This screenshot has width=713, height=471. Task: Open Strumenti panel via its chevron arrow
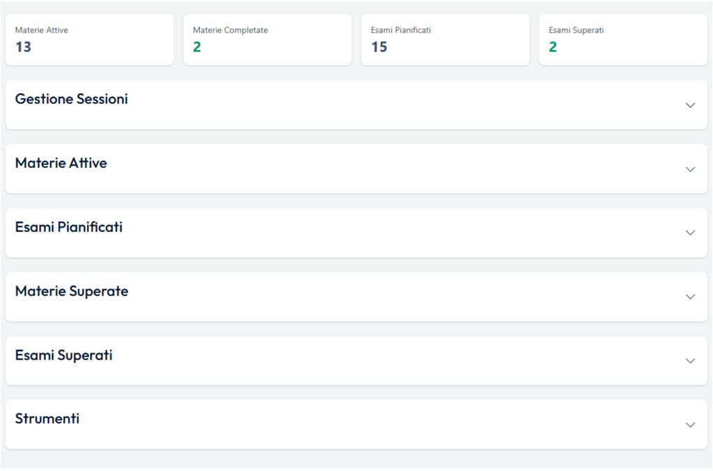tap(690, 425)
